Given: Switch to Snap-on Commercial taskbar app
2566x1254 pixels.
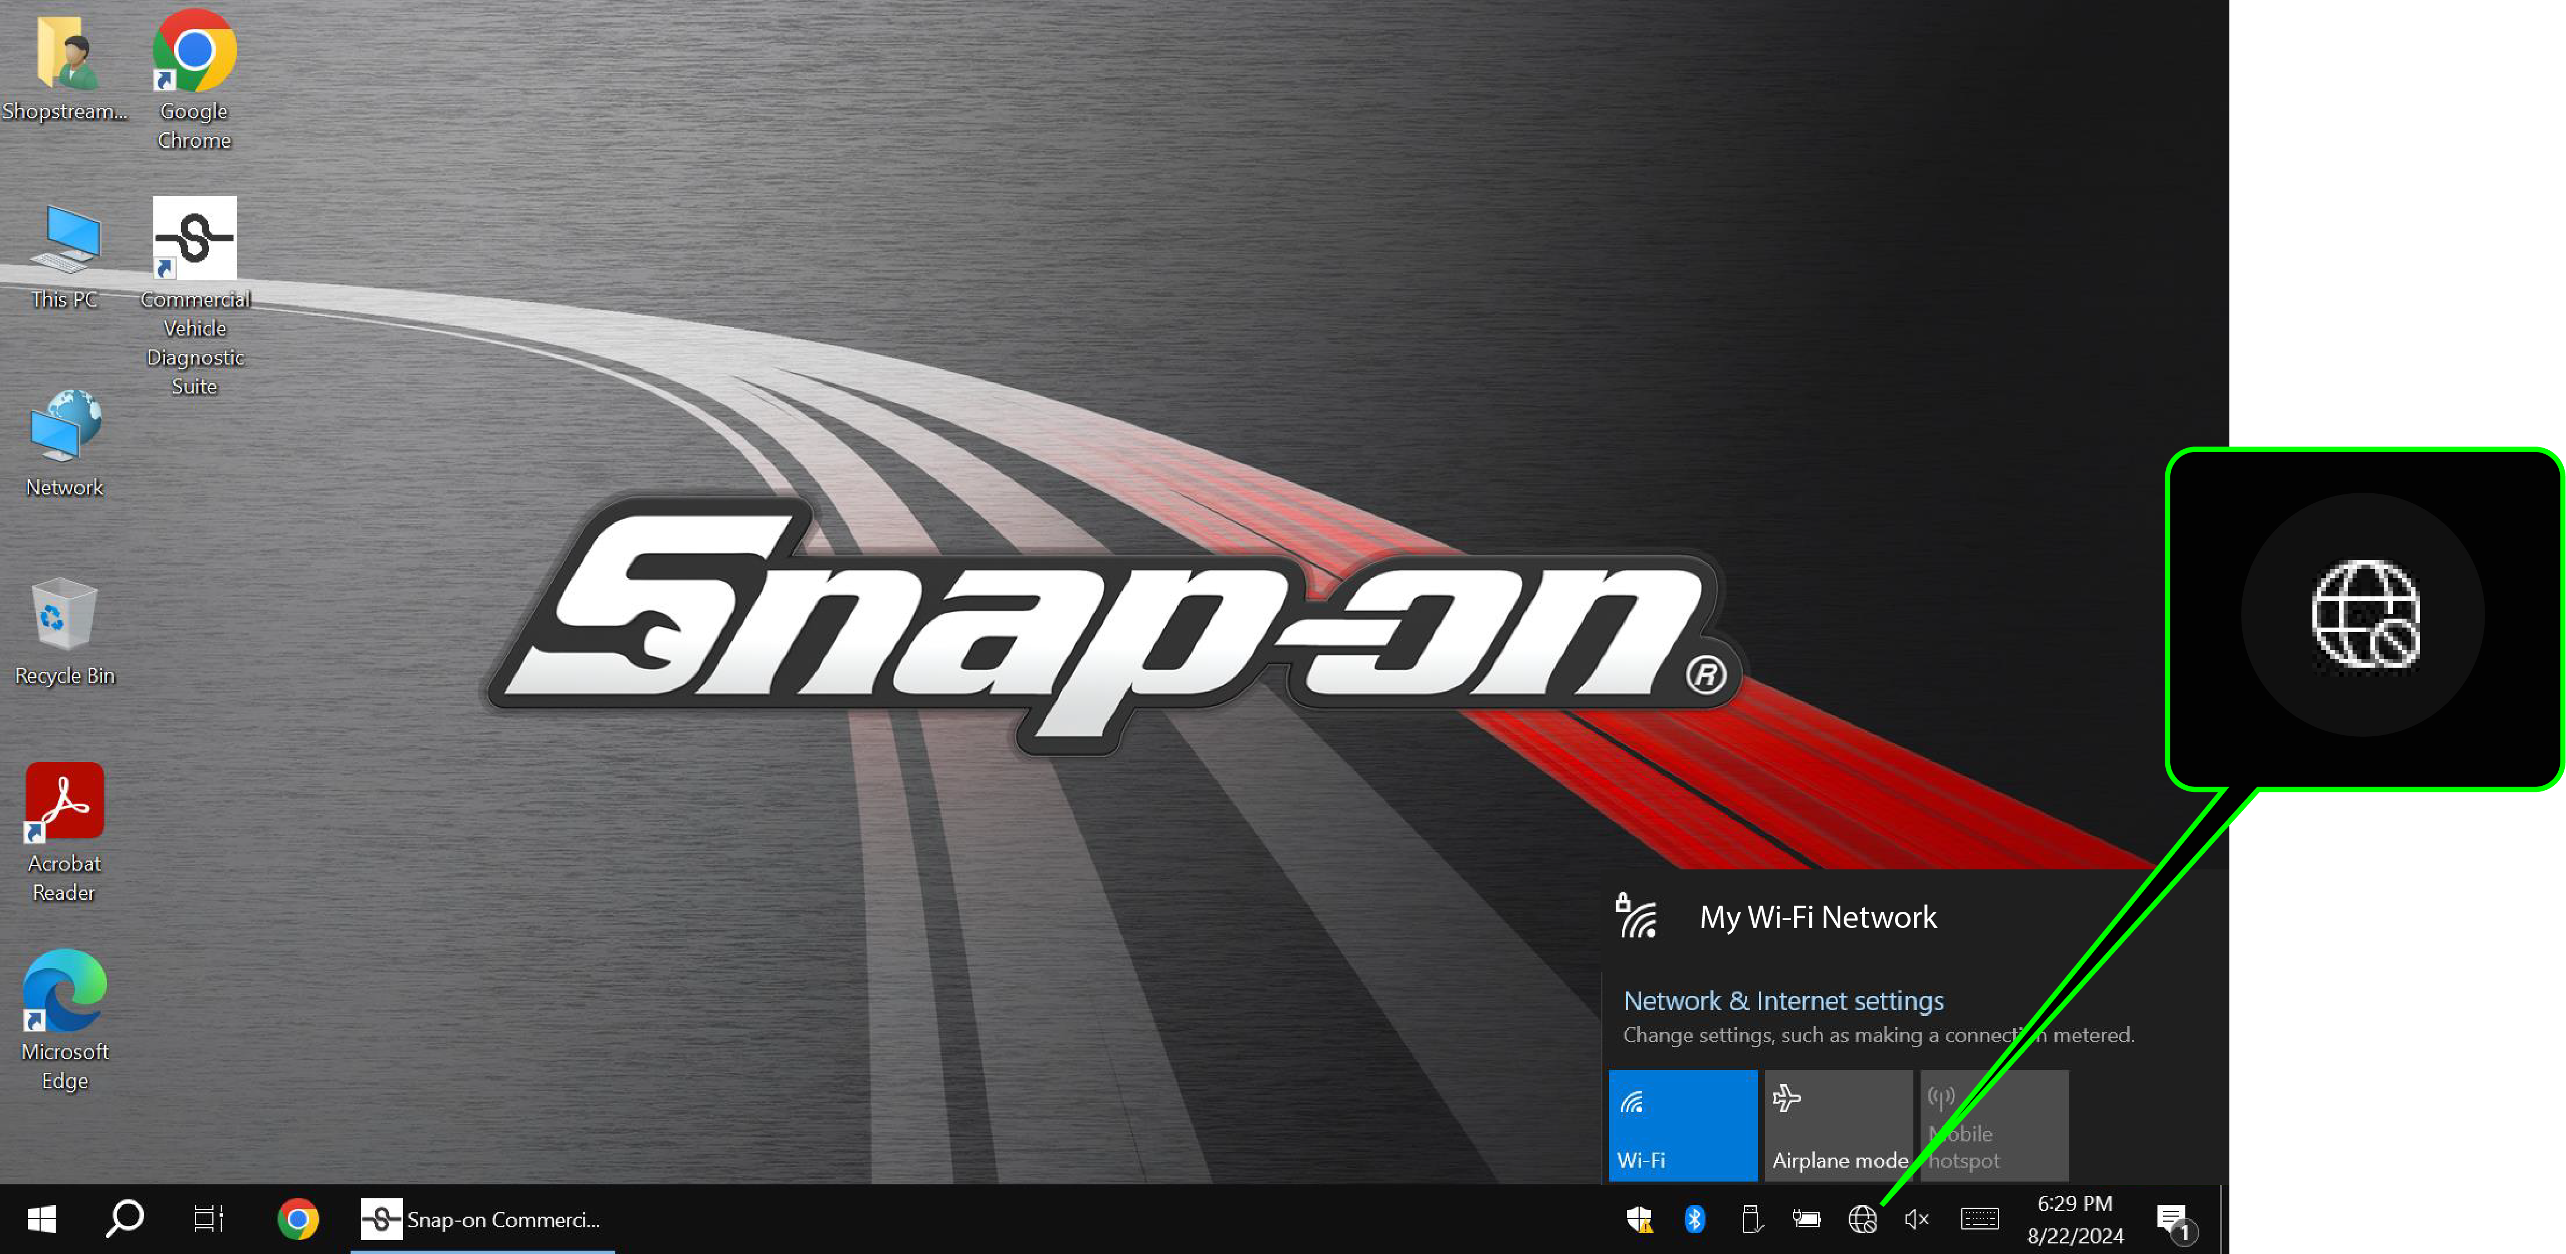Looking at the screenshot, I should 482,1219.
